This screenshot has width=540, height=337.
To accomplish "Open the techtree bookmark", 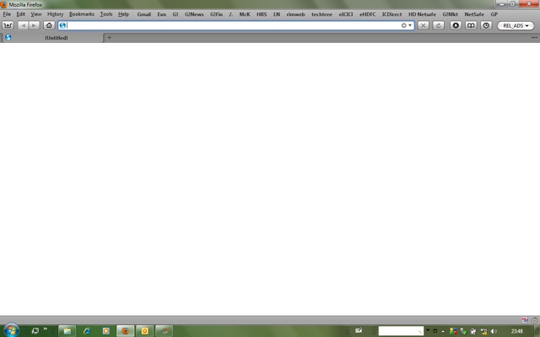I will pyautogui.click(x=321, y=14).
